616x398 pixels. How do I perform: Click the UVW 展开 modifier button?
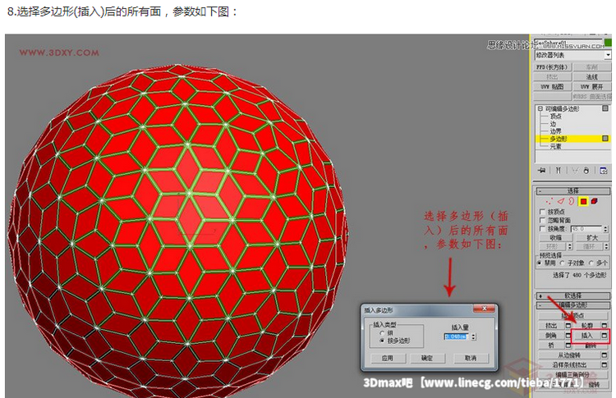point(592,87)
